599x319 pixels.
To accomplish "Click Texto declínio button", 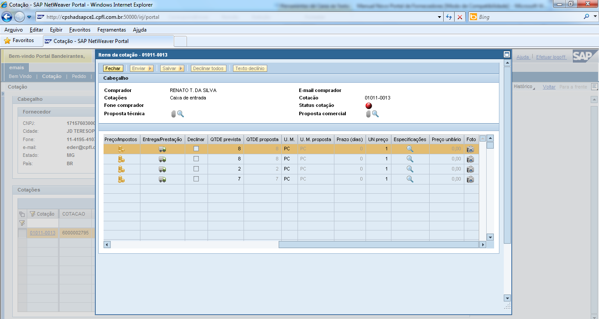I will click(250, 68).
